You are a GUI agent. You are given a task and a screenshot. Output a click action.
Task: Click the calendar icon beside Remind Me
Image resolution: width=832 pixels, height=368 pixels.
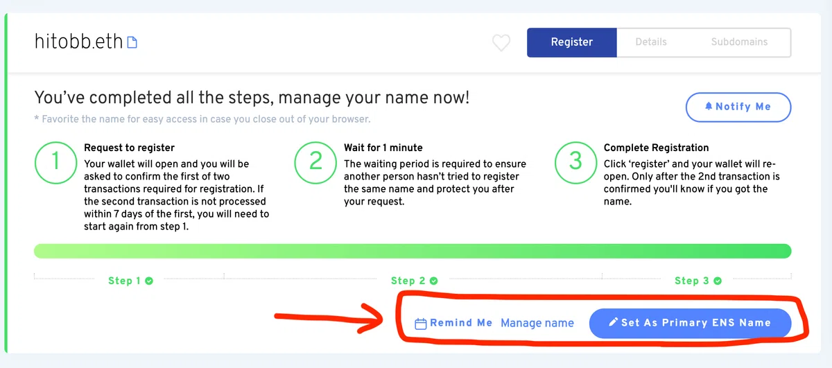coord(420,324)
